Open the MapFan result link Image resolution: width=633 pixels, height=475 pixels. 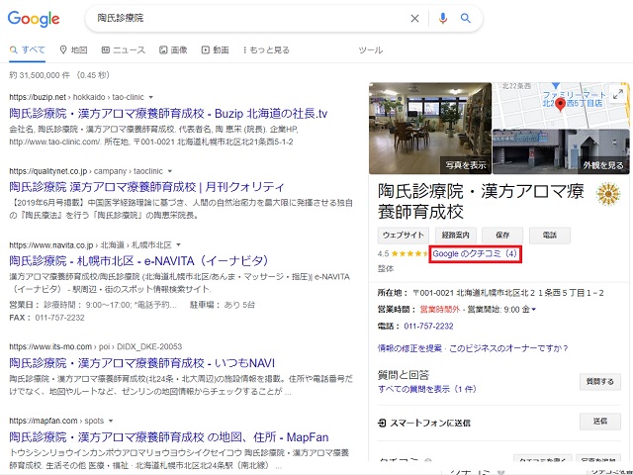pyautogui.click(x=169, y=437)
